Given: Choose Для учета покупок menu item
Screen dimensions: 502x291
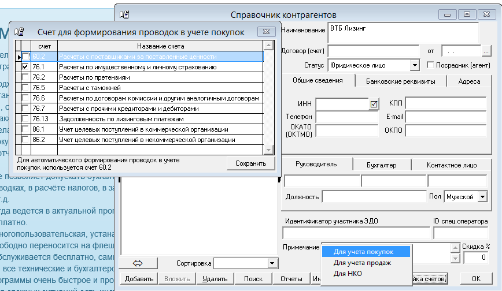Looking at the screenshot, I should click(366, 252).
